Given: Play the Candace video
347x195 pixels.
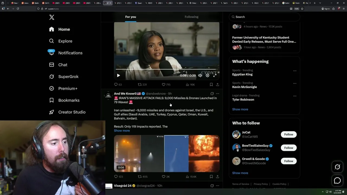Looking at the screenshot, I should tap(118, 76).
